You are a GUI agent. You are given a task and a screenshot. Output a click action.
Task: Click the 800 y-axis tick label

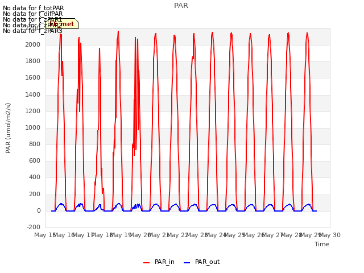(x=35, y=144)
